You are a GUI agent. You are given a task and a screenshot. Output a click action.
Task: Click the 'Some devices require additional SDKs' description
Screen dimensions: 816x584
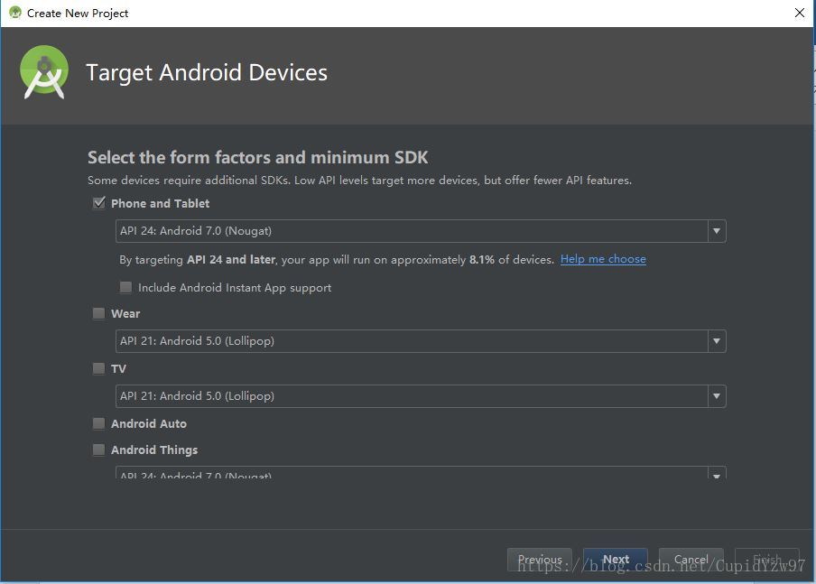[359, 181]
